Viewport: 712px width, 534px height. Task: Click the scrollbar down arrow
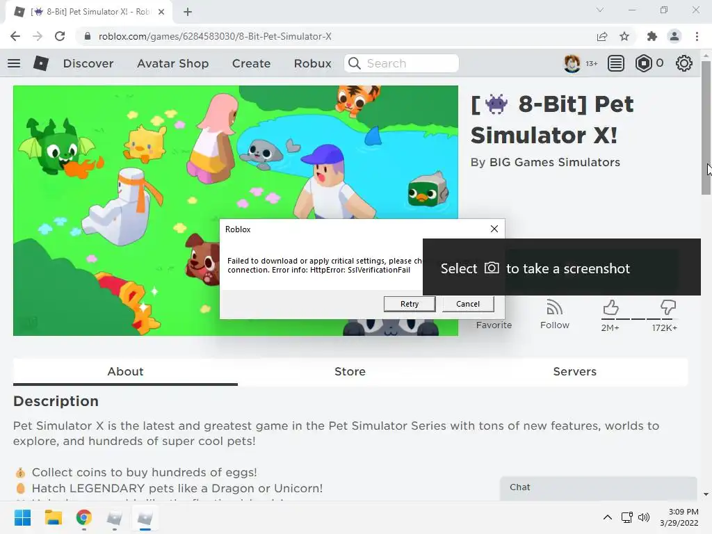[706, 494]
